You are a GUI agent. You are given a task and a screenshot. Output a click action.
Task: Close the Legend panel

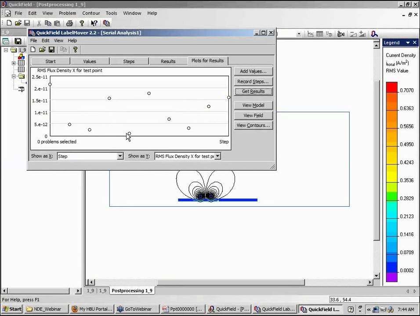tap(415, 43)
